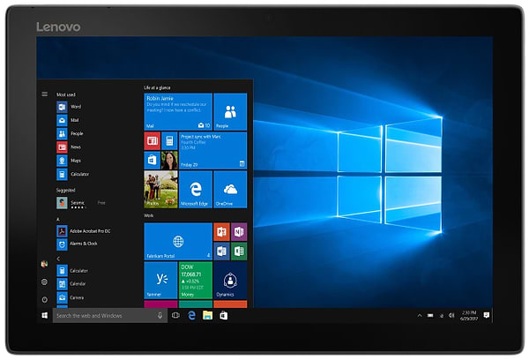Click the Power button in Start

point(44,299)
